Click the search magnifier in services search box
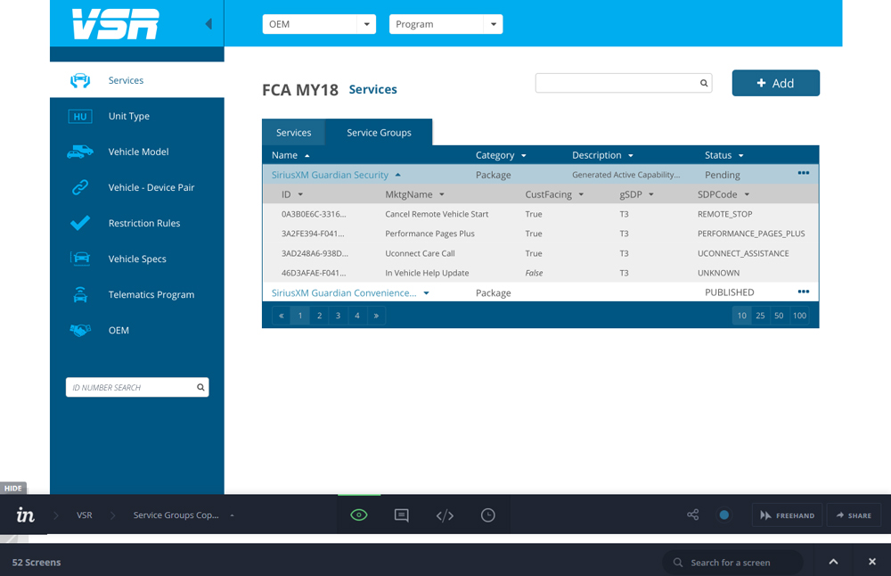 pyautogui.click(x=704, y=84)
